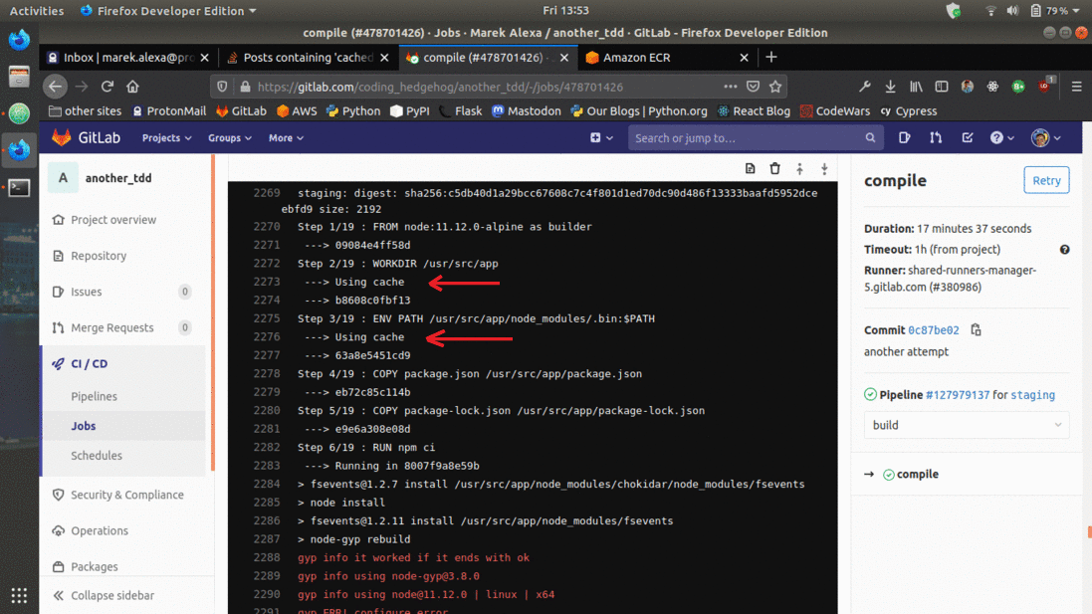Open another_tdd project title
Screen dimensions: 1092x614
click(x=118, y=178)
